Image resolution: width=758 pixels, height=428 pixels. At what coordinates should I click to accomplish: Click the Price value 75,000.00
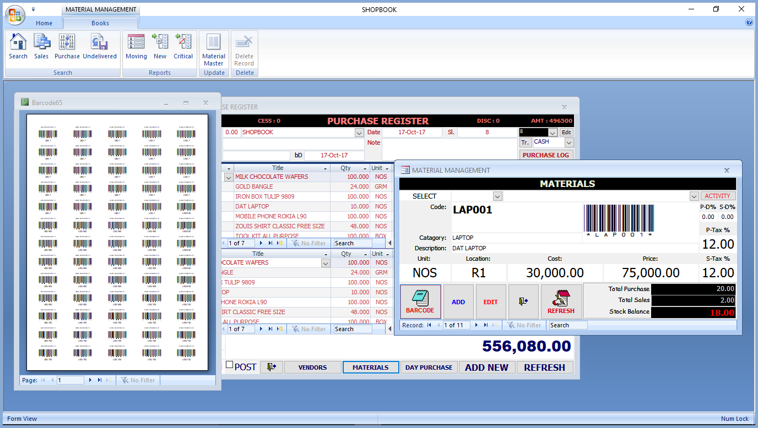click(651, 272)
